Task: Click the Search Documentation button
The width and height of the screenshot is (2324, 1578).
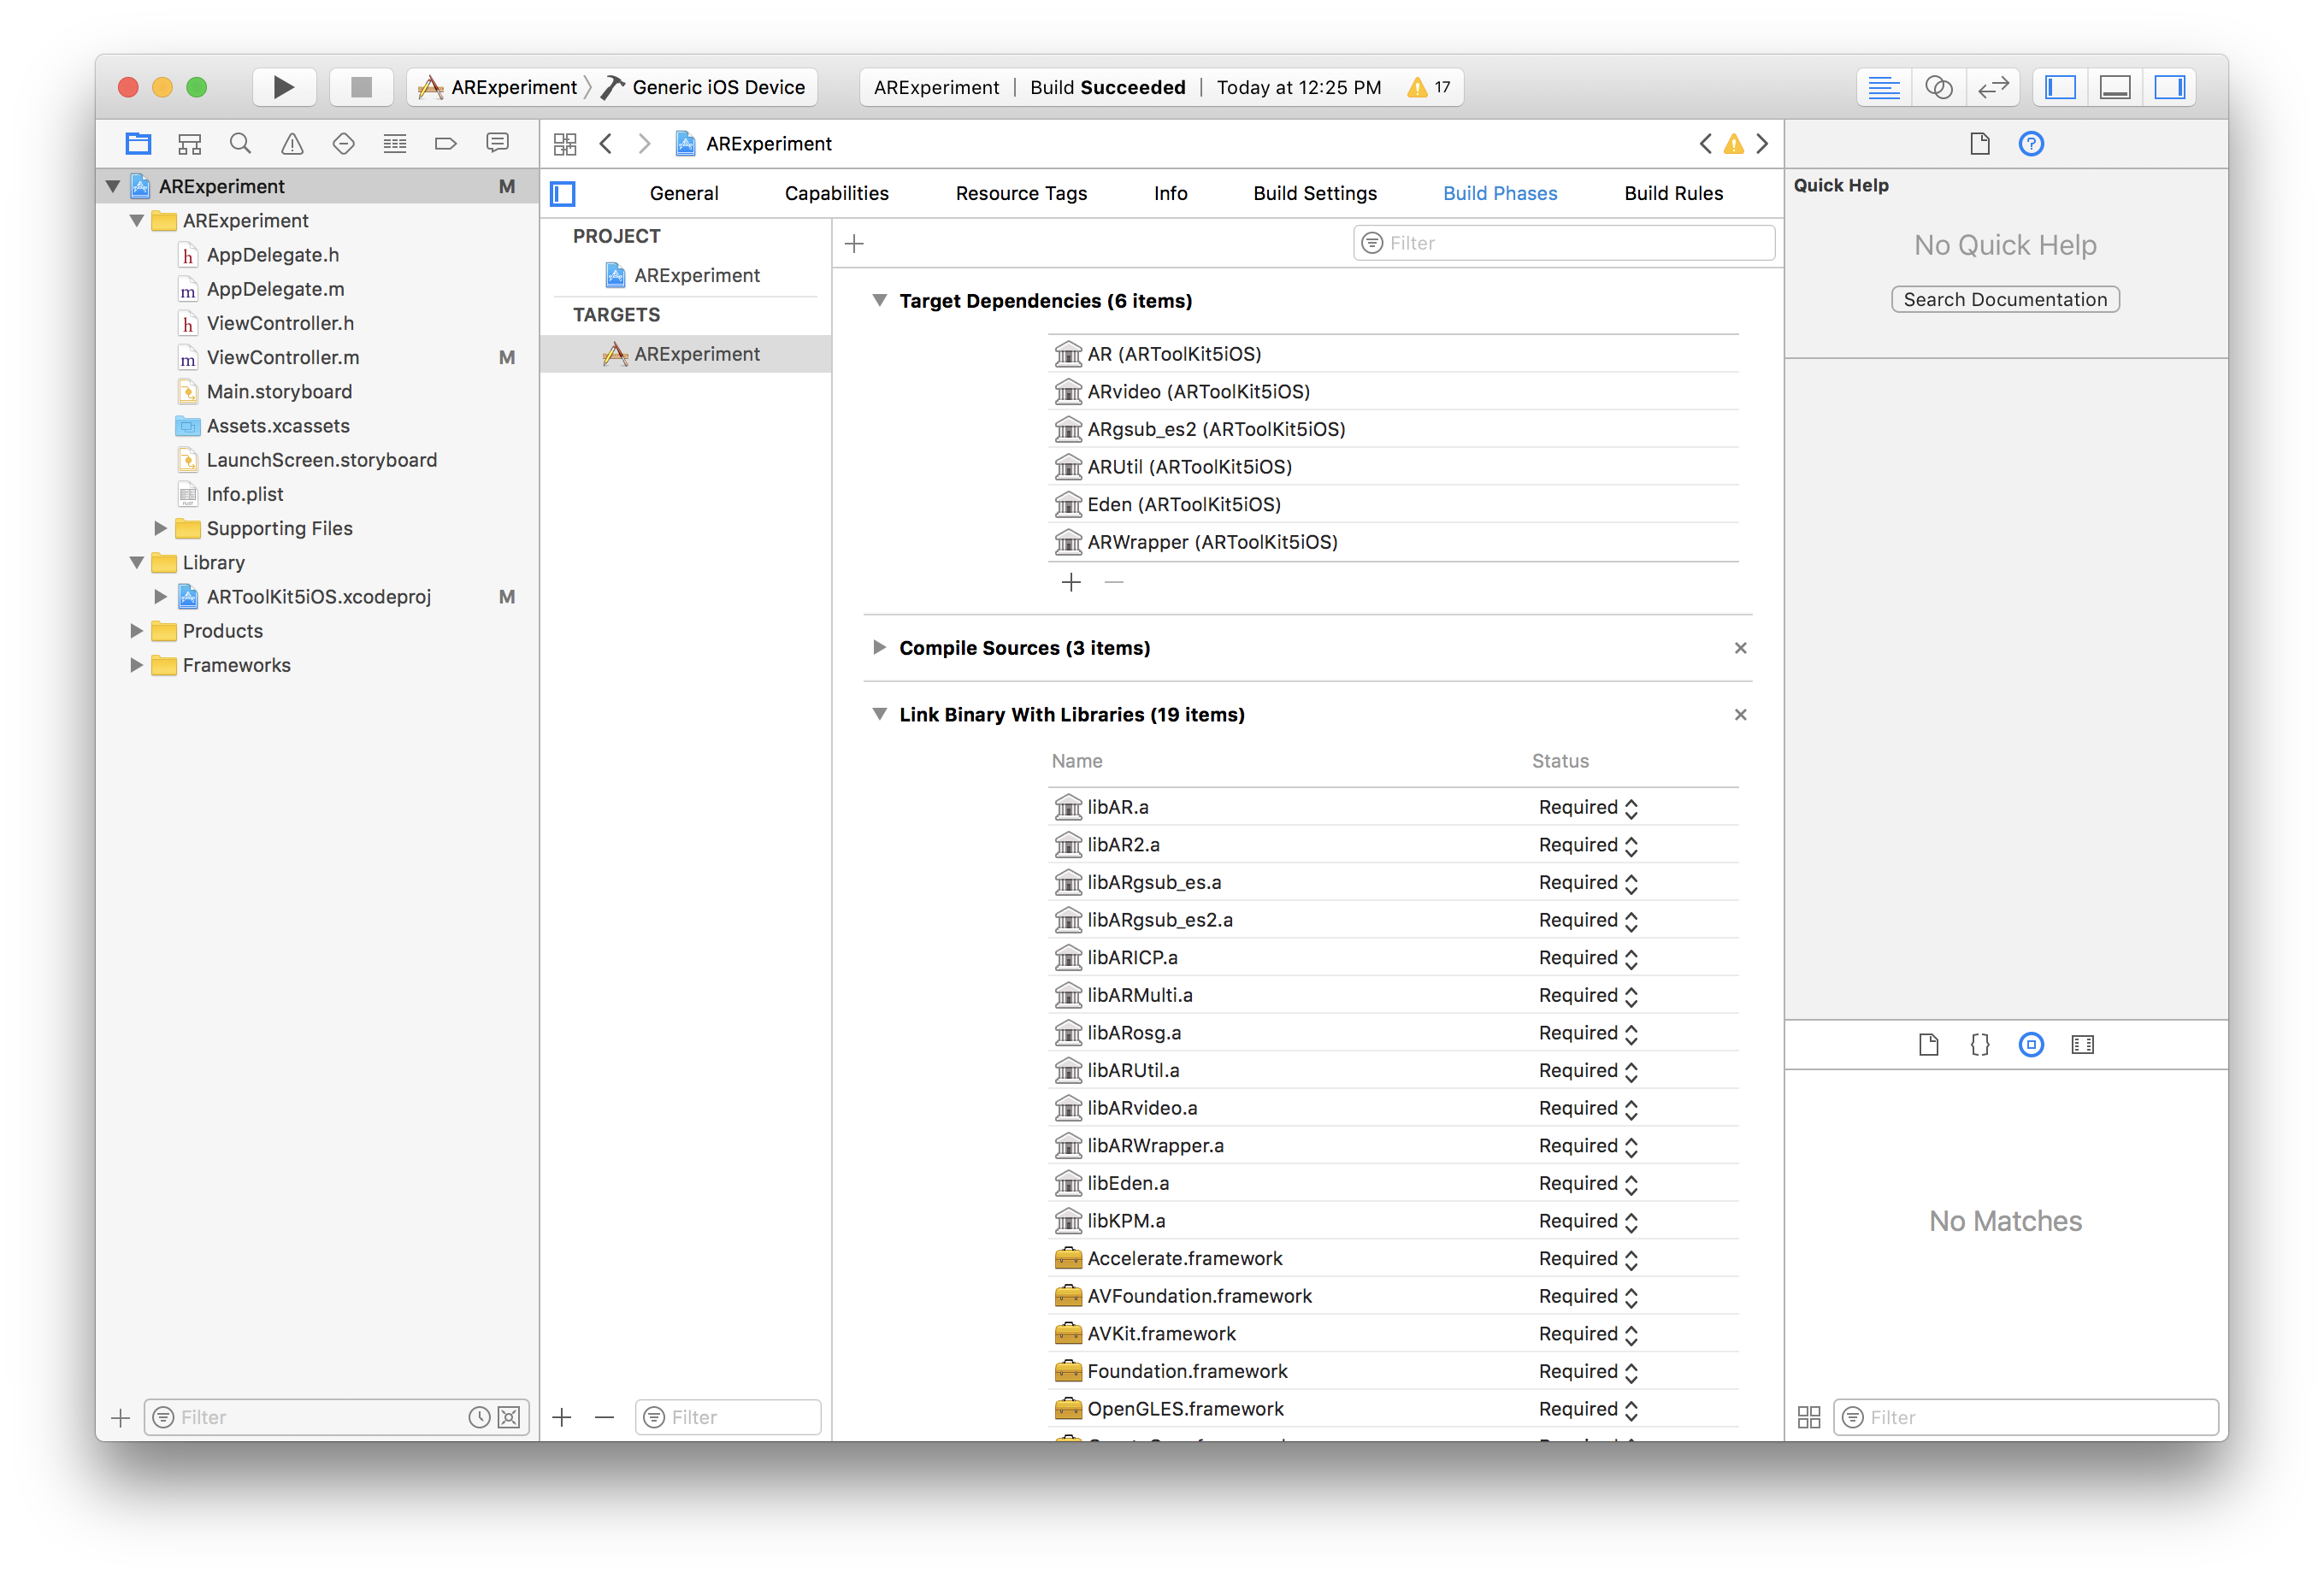Action: (x=2004, y=299)
